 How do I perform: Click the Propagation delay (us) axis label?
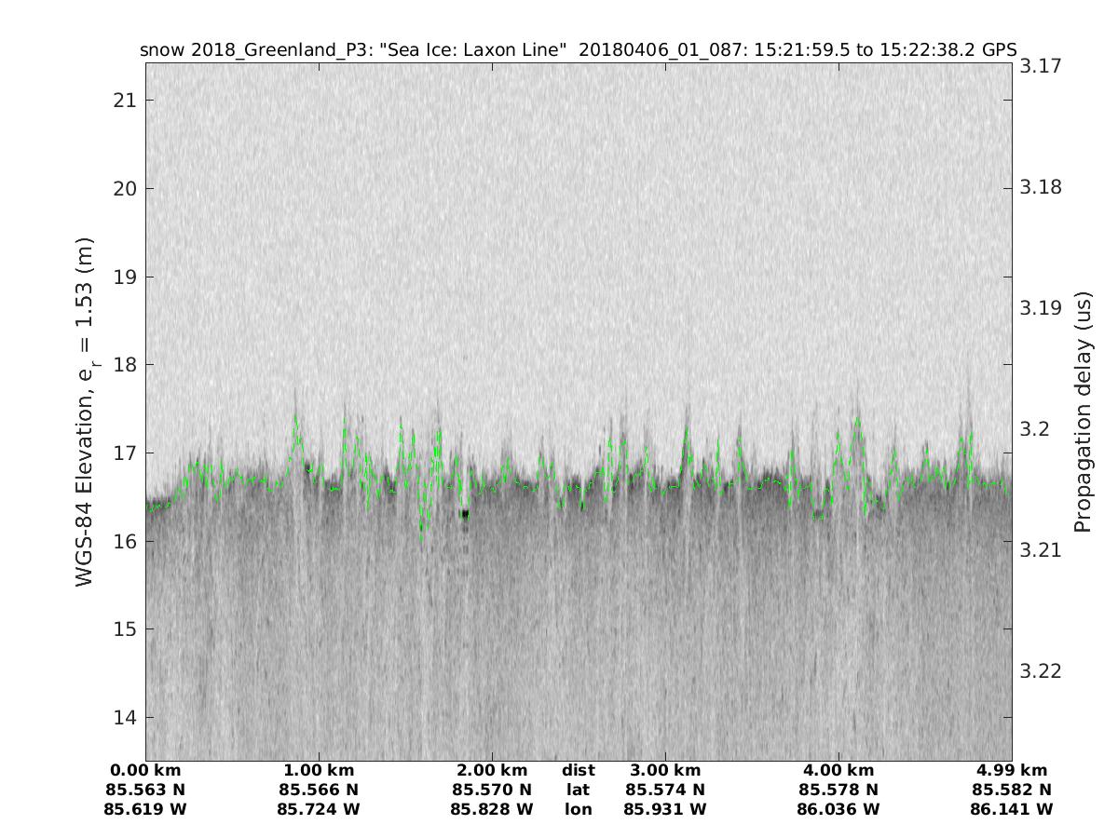1082,412
